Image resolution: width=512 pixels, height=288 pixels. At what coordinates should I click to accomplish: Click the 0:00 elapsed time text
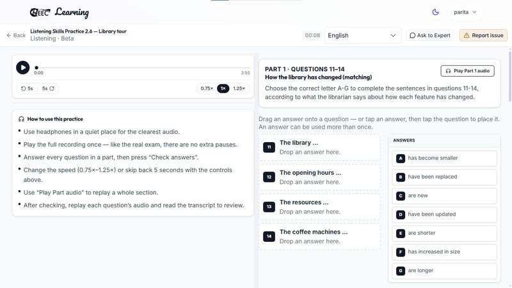point(38,73)
